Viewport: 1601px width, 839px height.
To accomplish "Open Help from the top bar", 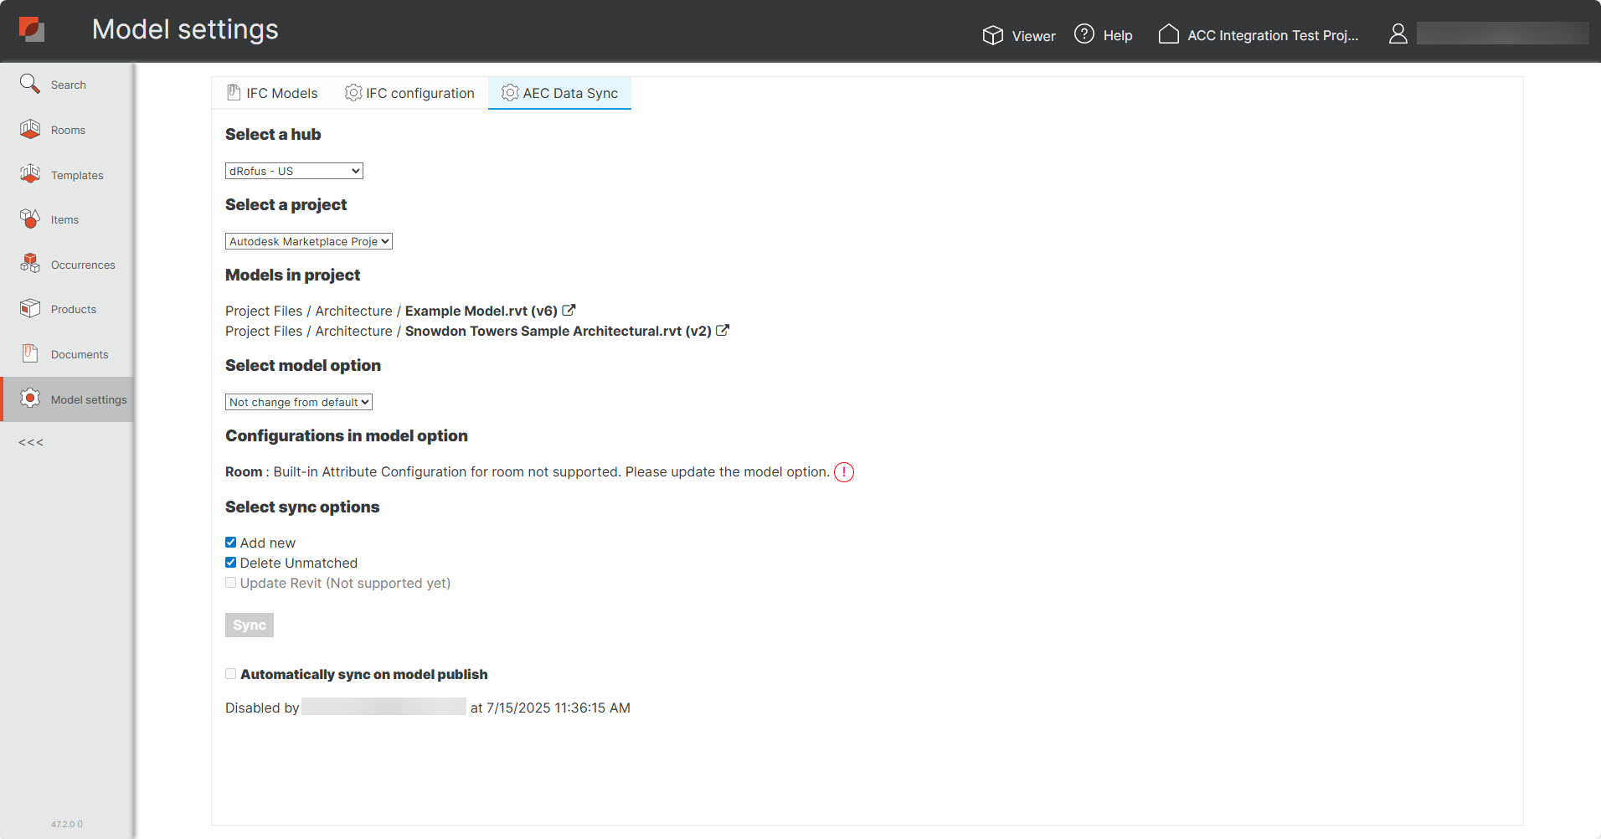I will tap(1103, 35).
